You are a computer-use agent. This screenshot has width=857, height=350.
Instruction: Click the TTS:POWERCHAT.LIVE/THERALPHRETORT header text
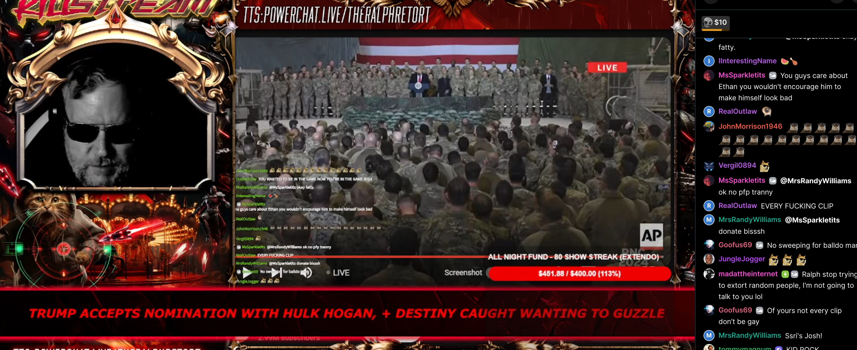click(337, 15)
